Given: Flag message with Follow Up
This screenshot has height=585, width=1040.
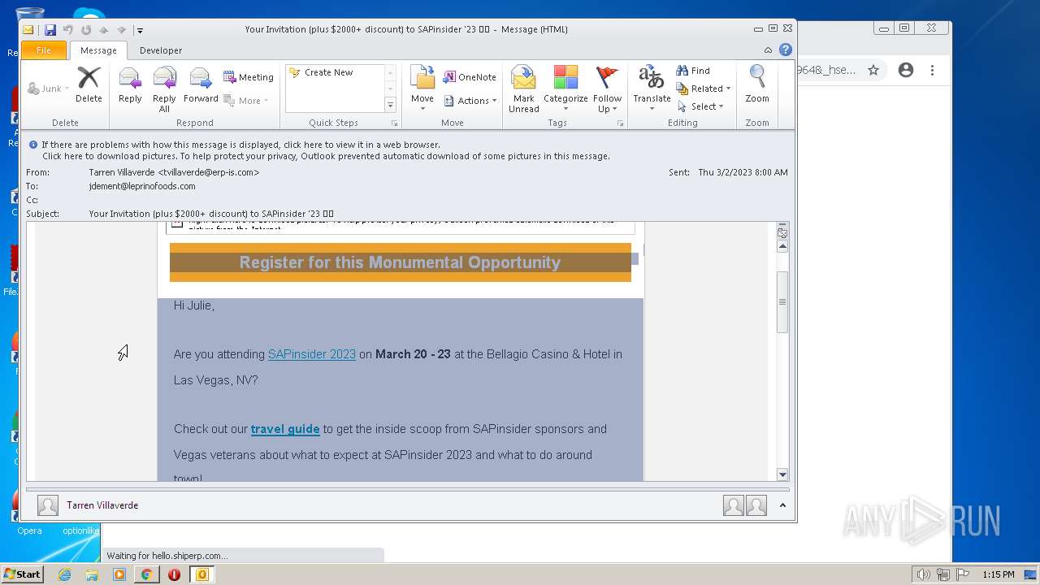Looking at the screenshot, I should pos(607,89).
